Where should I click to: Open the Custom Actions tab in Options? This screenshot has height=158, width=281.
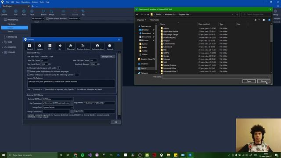click(83, 47)
